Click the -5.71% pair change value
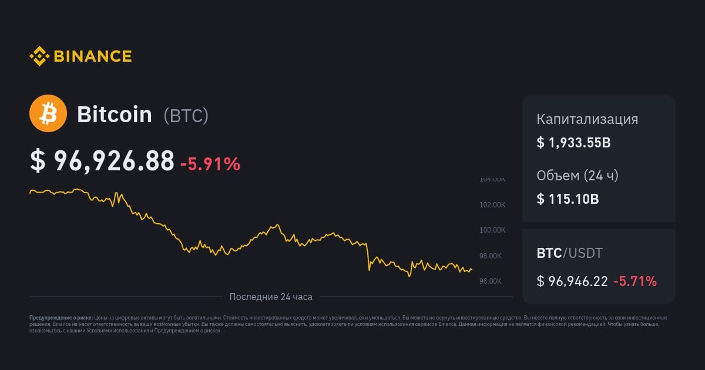Screen dimensions: 705x370 tap(635, 281)
